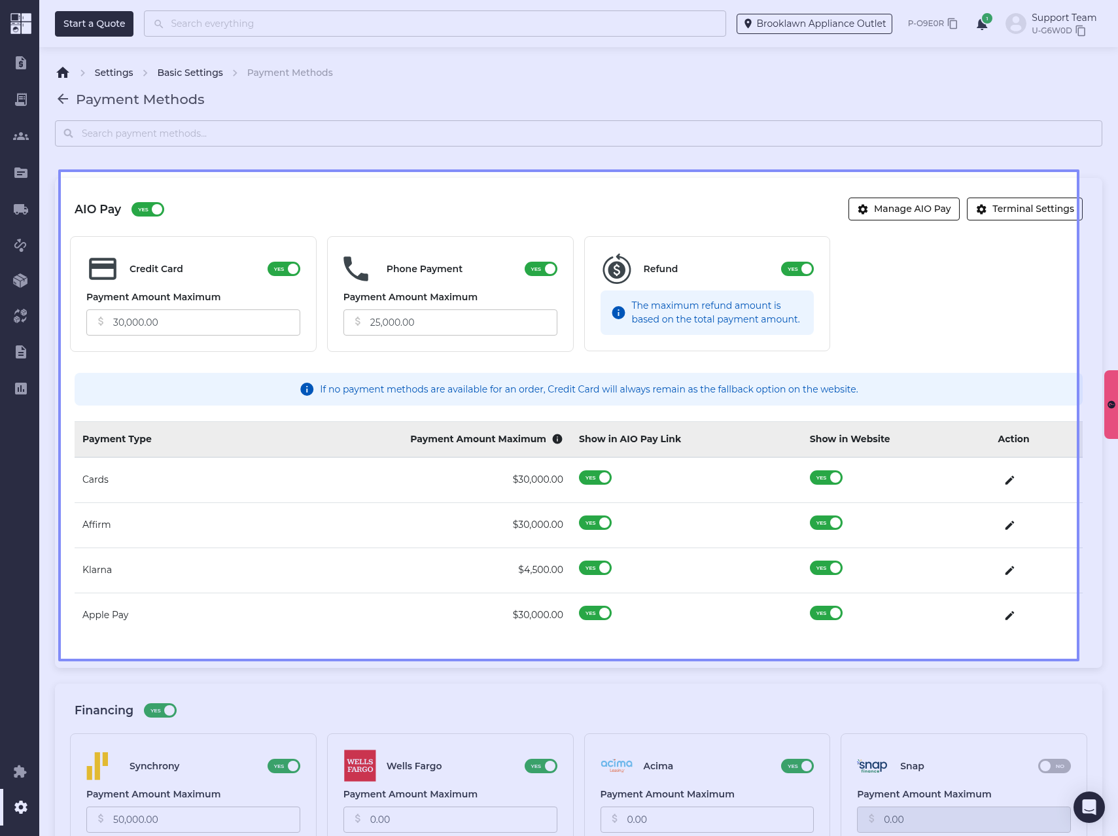Open the delivery truck sidebar icon
Image resolution: width=1118 pixels, height=836 pixels.
pyautogui.click(x=21, y=209)
